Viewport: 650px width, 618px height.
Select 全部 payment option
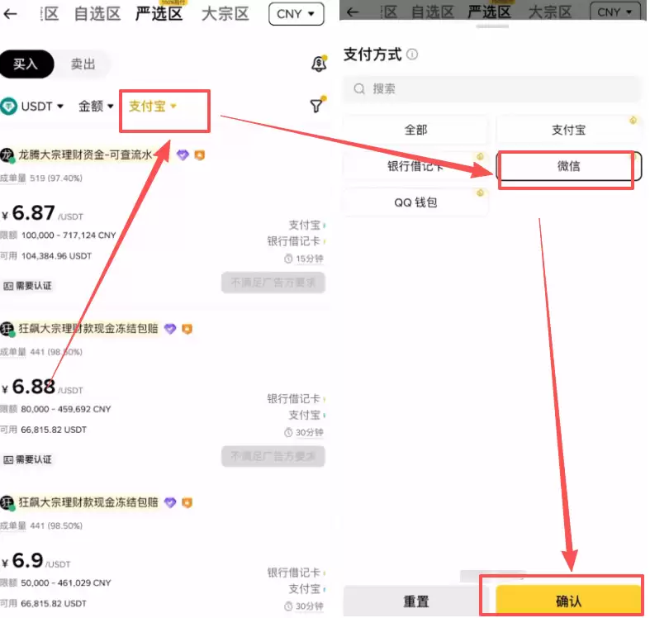[x=415, y=130]
